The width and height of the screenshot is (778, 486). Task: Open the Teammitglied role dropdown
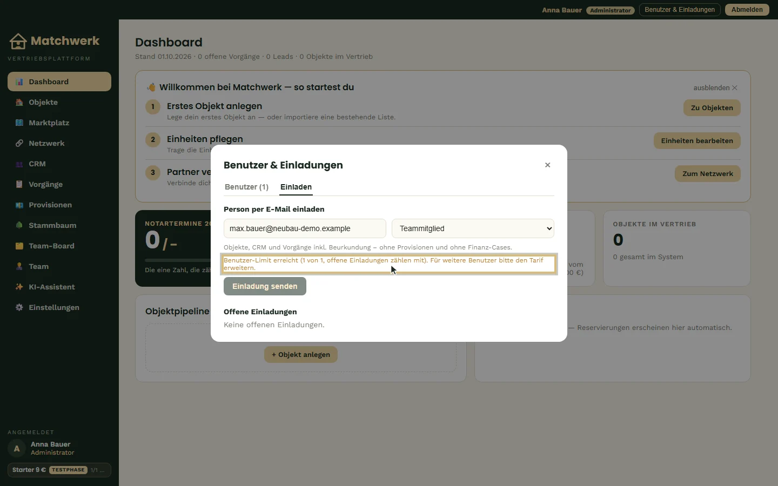tap(473, 228)
